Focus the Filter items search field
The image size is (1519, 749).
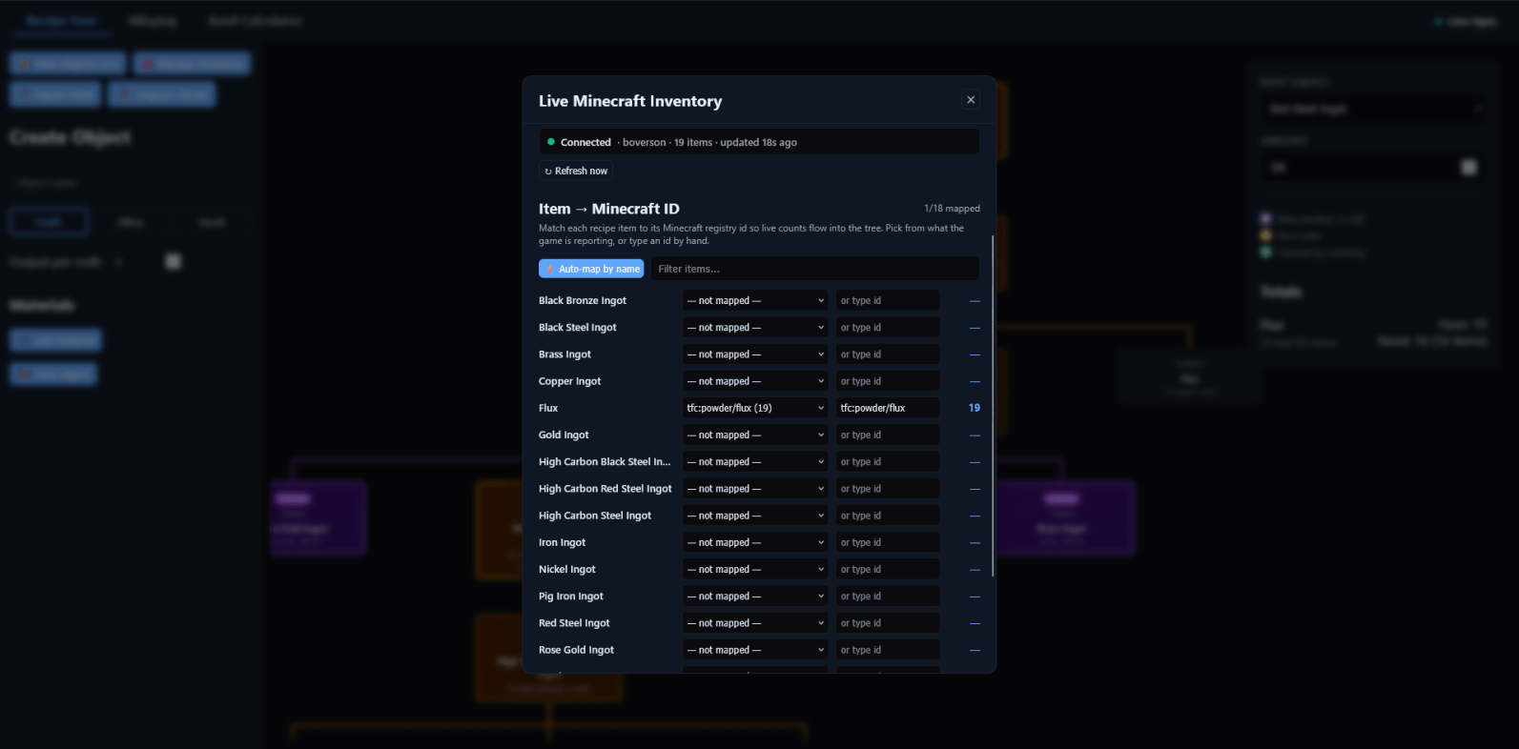point(815,269)
